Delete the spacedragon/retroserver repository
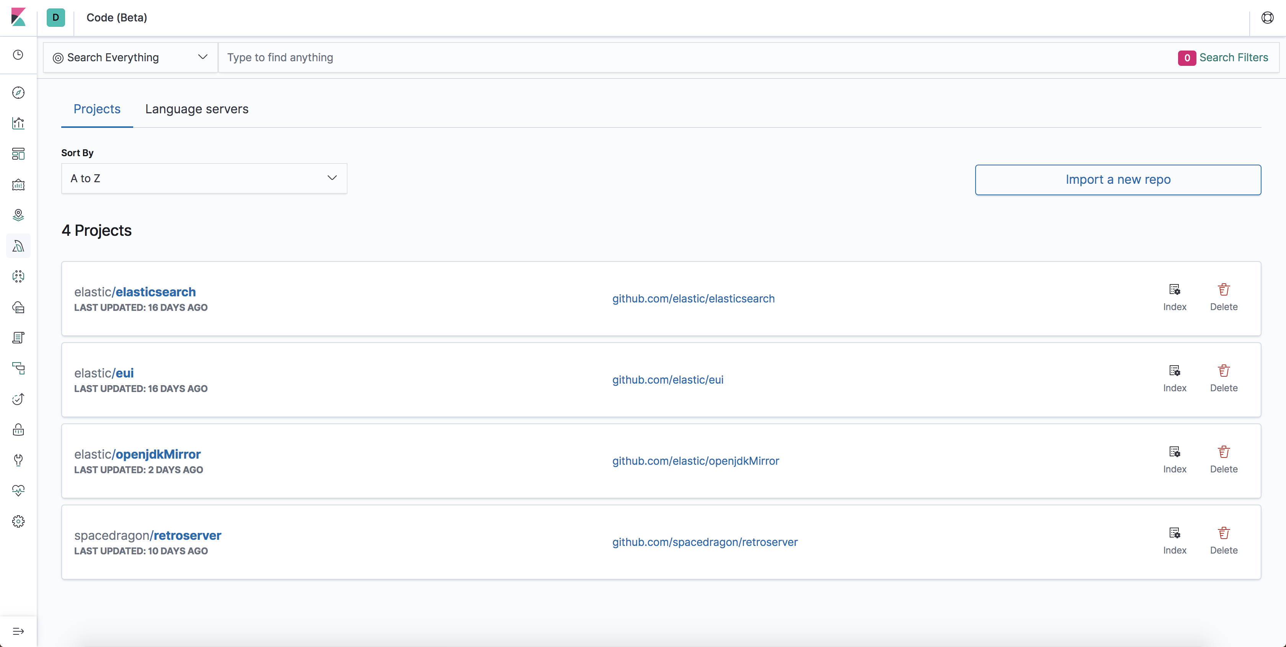 [1224, 540]
